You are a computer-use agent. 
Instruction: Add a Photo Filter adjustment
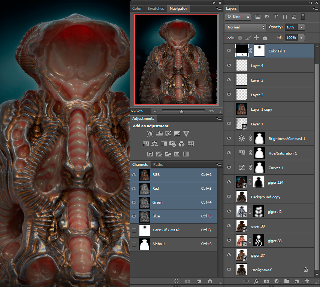(172, 144)
